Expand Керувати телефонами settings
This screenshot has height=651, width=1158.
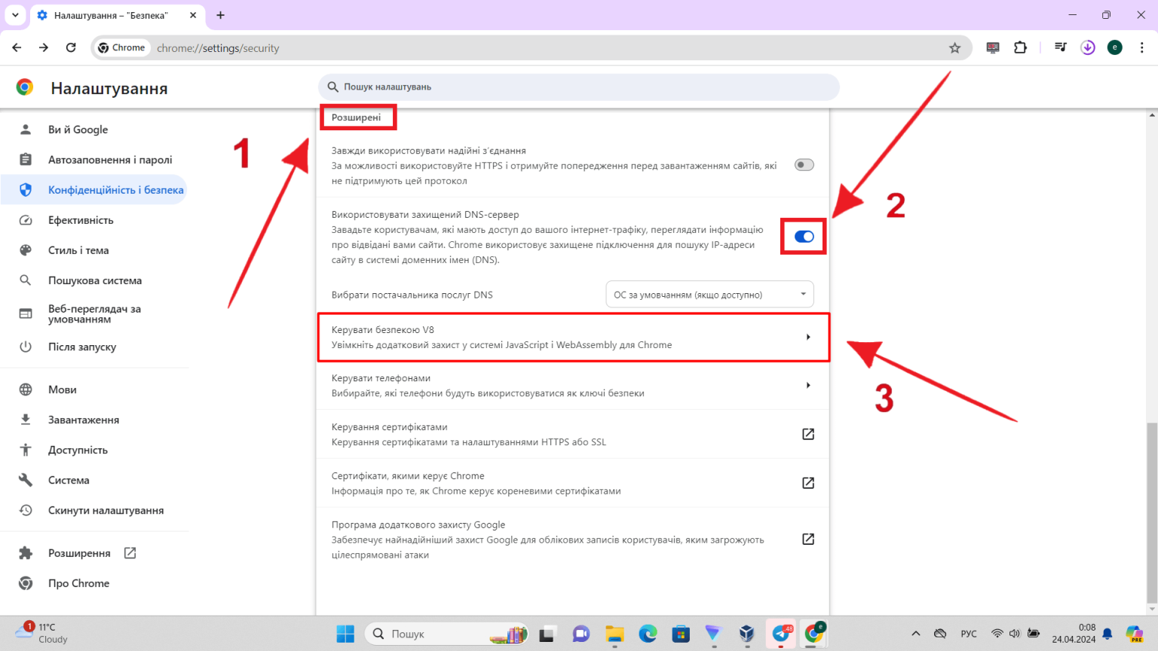coord(573,385)
